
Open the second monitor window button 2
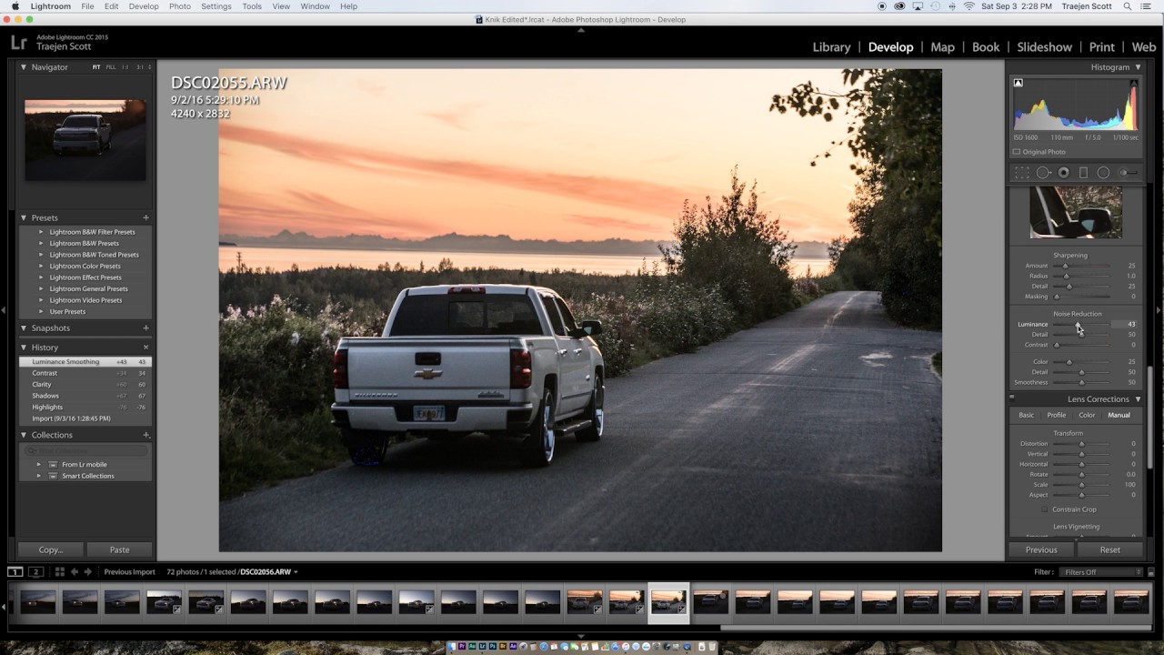tap(36, 571)
